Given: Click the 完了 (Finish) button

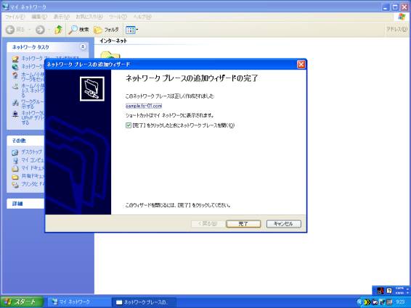Looking at the screenshot, I should (243, 224).
